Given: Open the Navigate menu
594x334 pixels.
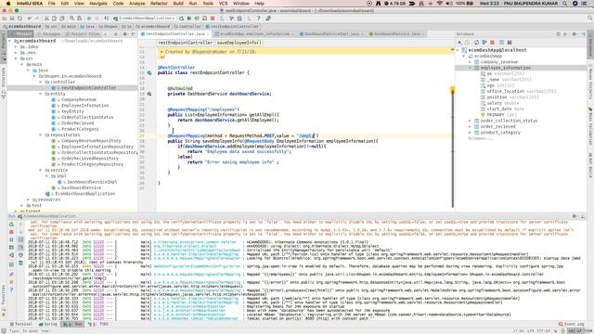Looking at the screenshot, I should click(98, 4).
